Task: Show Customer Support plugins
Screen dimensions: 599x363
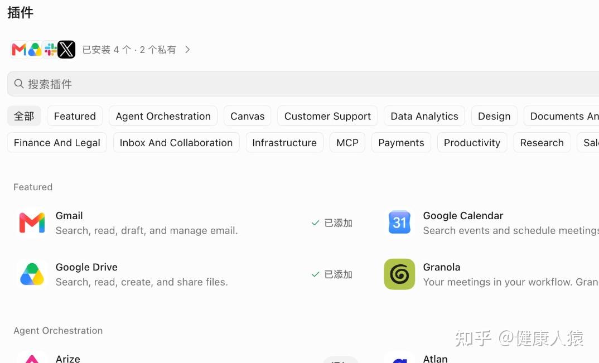Action: click(x=327, y=116)
